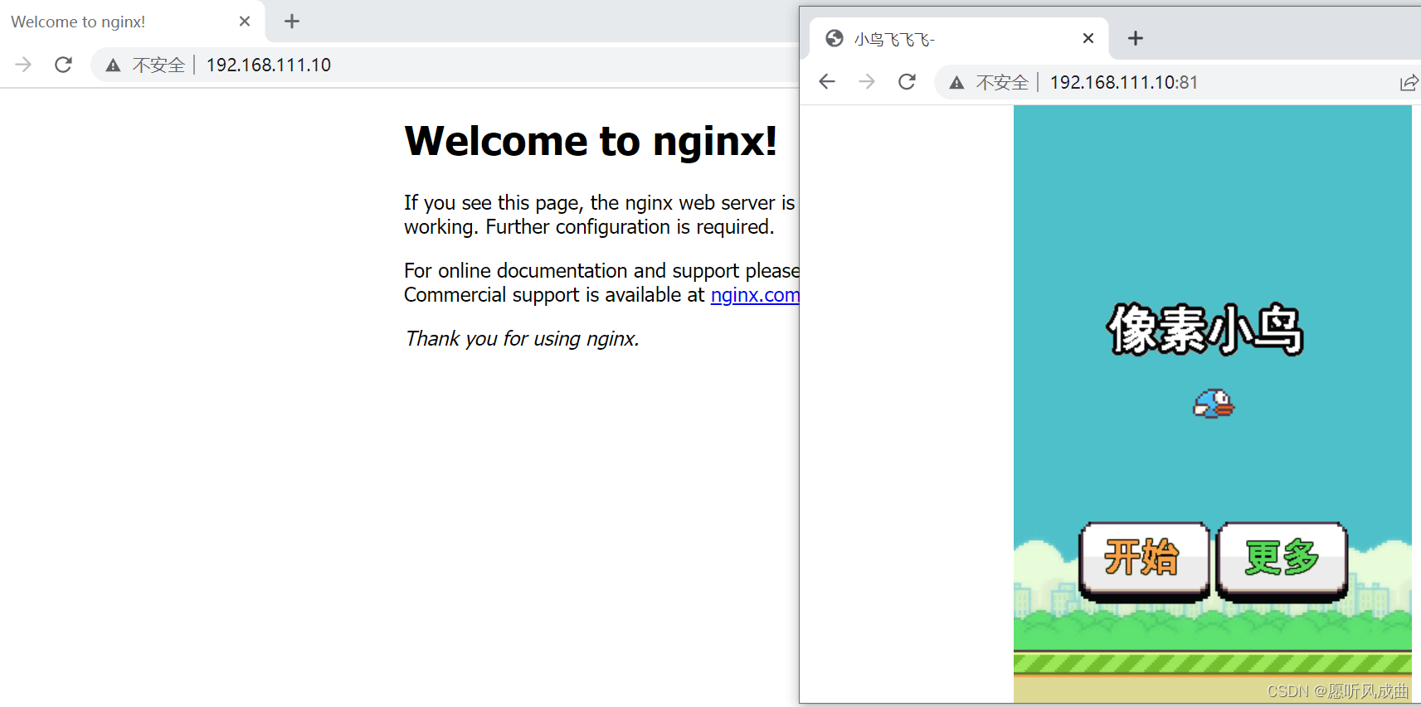Click 不安全 label in game window address bar
Screen dimensions: 1421x707
point(1002,82)
